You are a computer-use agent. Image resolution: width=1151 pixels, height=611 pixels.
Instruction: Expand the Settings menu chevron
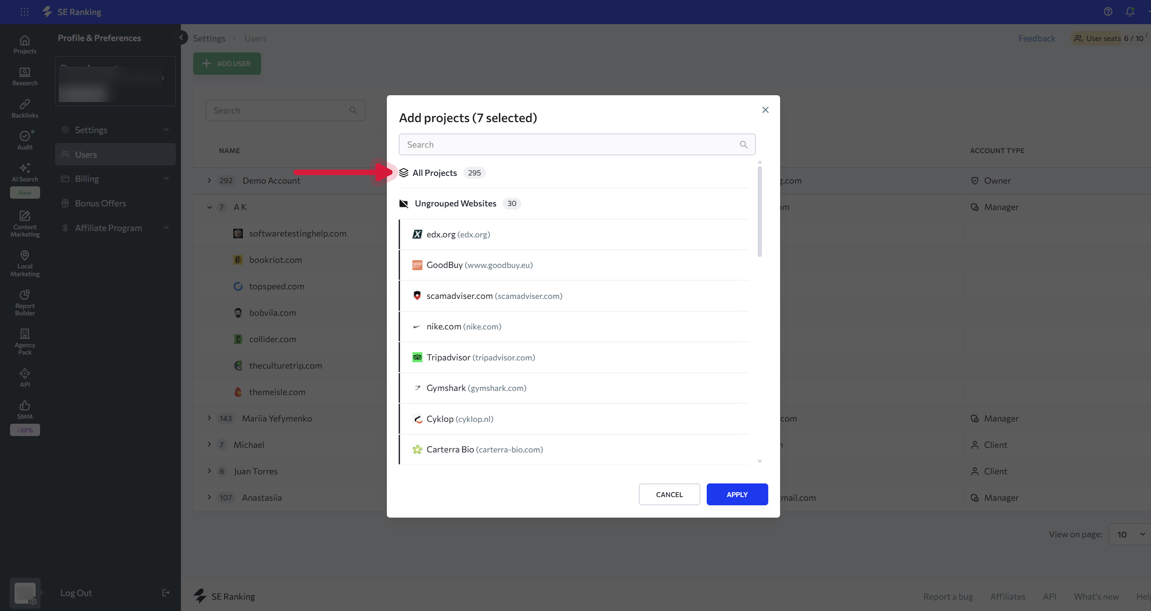coord(166,130)
